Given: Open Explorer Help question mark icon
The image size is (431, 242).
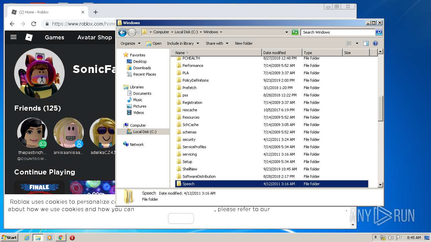Looking at the screenshot, I should pyautogui.click(x=375, y=43).
